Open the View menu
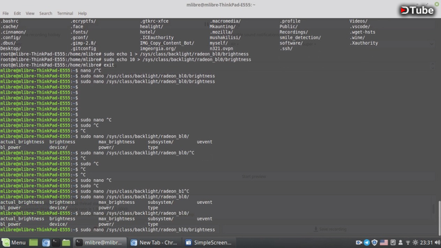Viewport: 441px width, 248px height. click(30, 13)
